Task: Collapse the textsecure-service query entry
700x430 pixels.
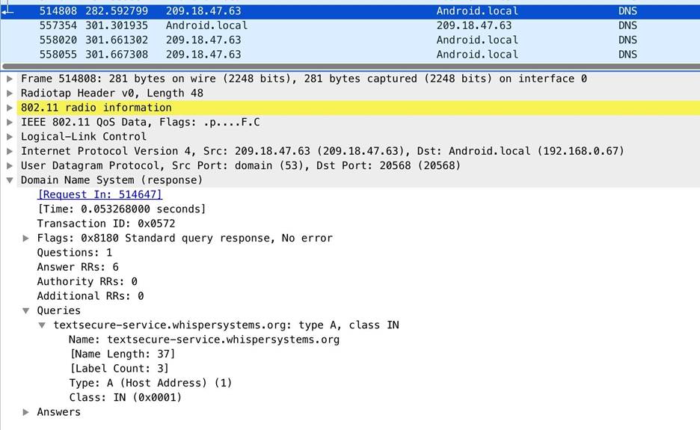Action: (x=43, y=325)
